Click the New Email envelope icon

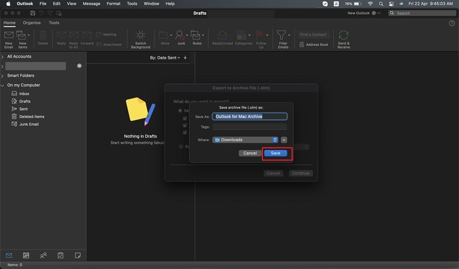pos(9,35)
